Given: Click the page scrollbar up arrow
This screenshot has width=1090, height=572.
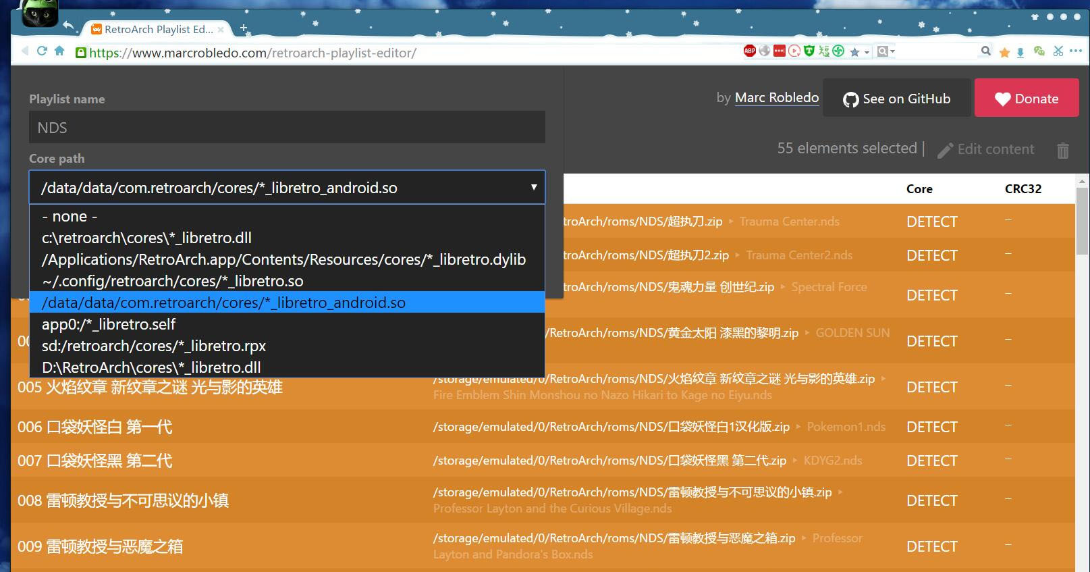Looking at the screenshot, I should 1083,181.
